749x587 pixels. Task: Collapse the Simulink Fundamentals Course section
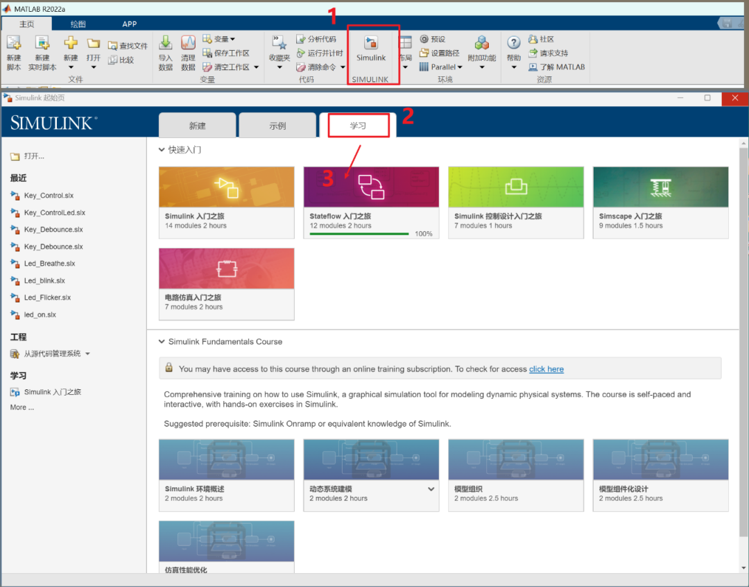click(162, 342)
